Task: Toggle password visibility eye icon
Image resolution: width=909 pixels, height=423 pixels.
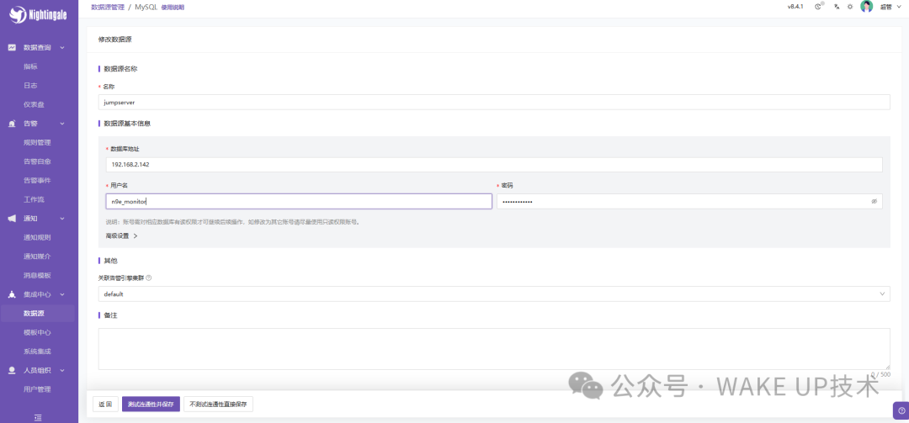Action: (874, 201)
